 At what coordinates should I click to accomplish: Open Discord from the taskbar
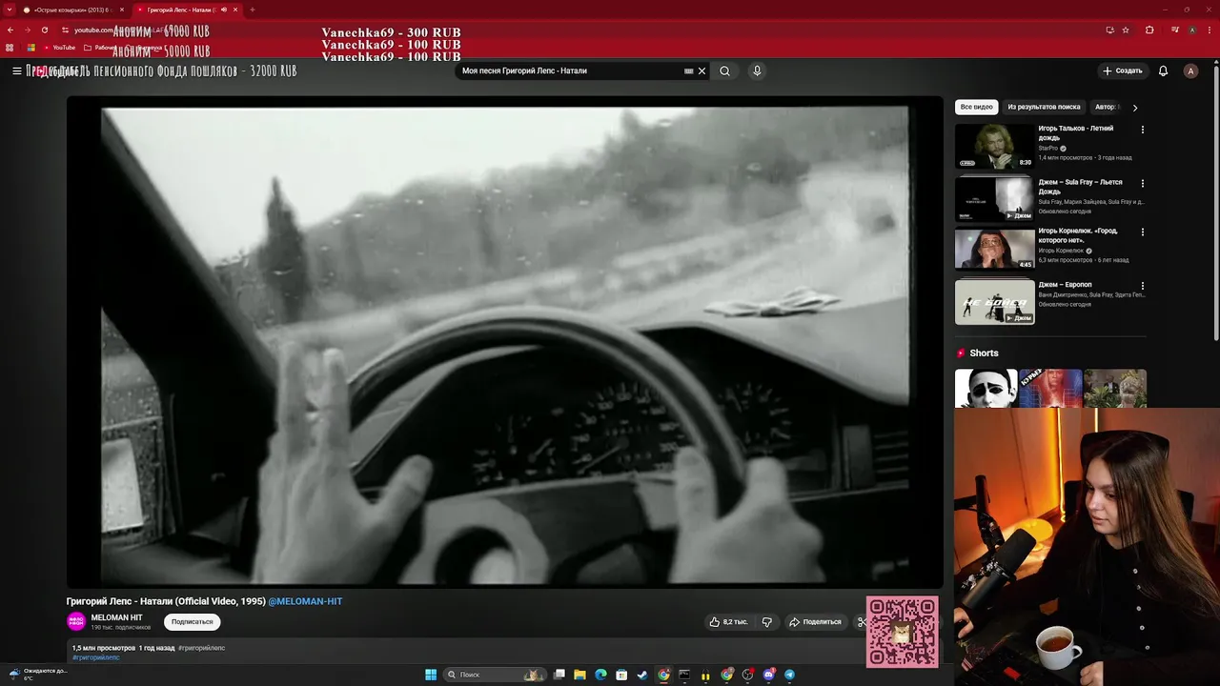[769, 675]
